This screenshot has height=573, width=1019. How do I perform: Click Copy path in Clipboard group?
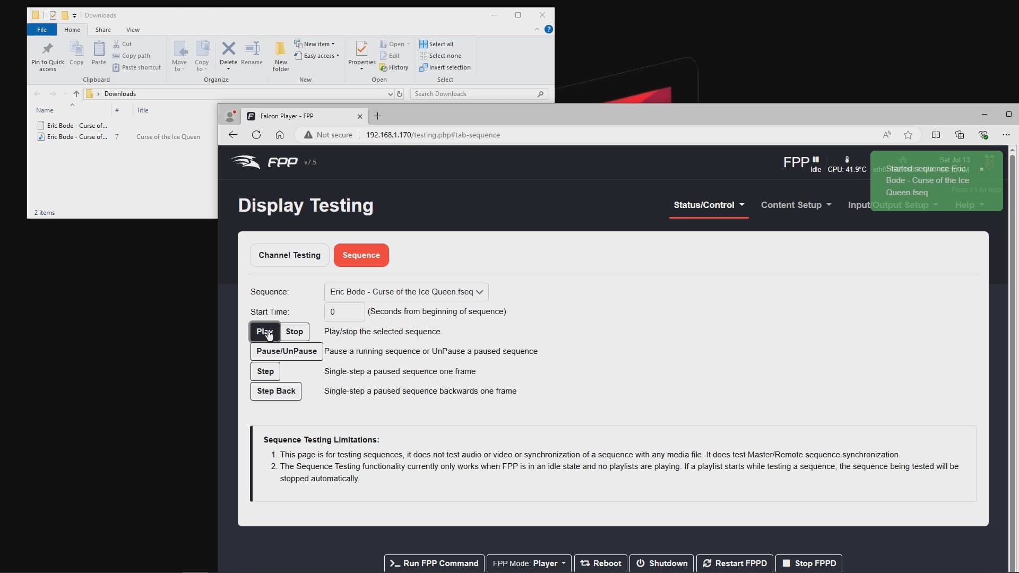coord(131,56)
